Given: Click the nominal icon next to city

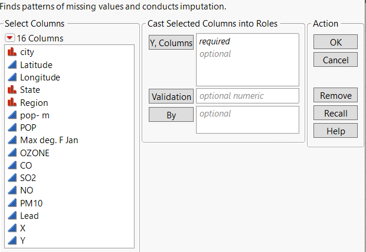Looking at the screenshot, I should (12, 52).
